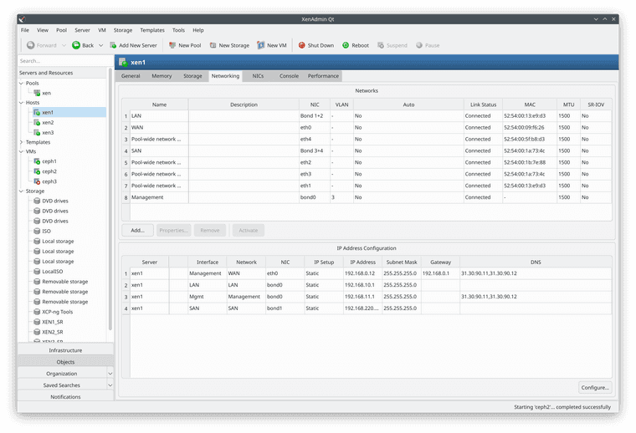This screenshot has height=433, width=636.
Task: Switch to the Performance tab
Action: point(323,76)
